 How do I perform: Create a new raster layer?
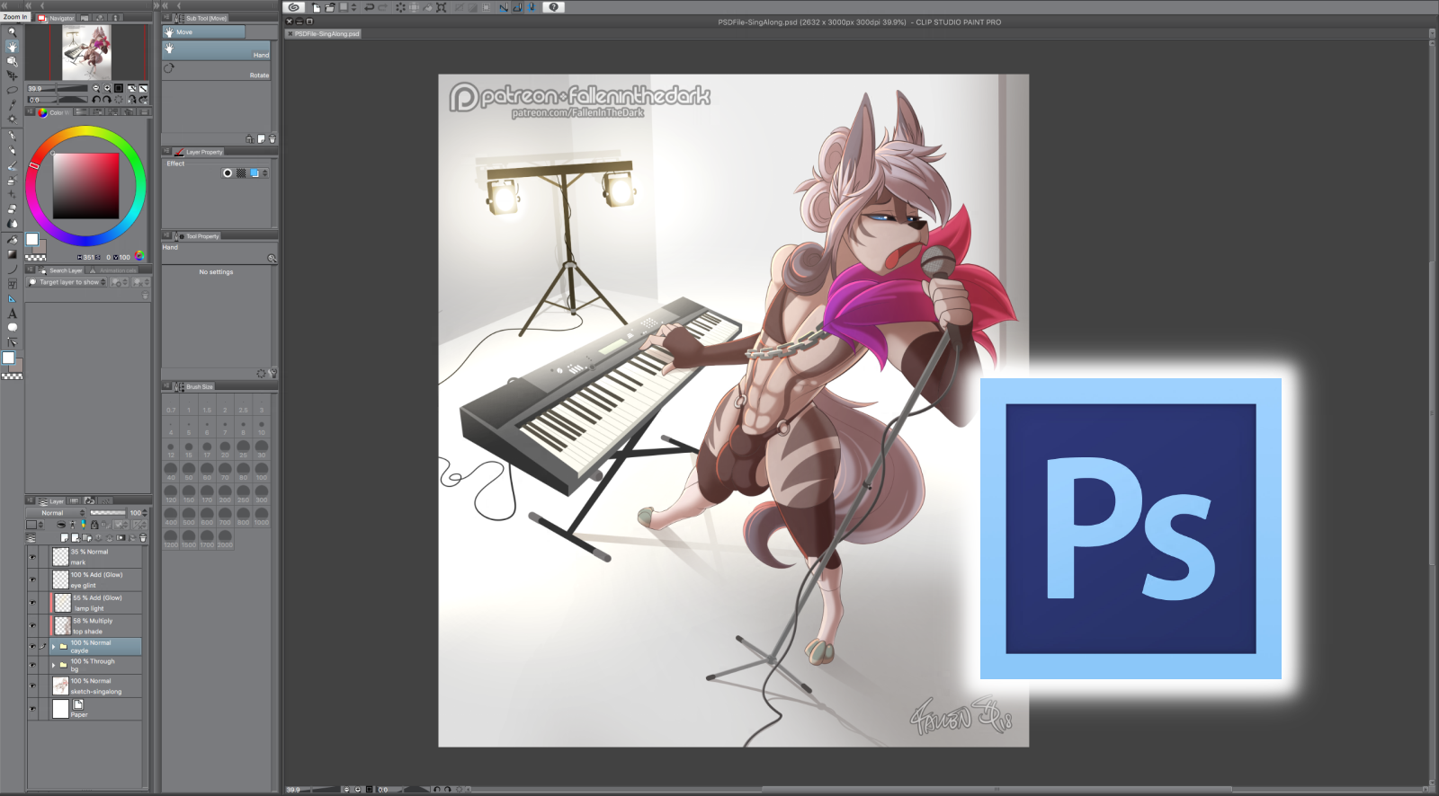coord(64,538)
